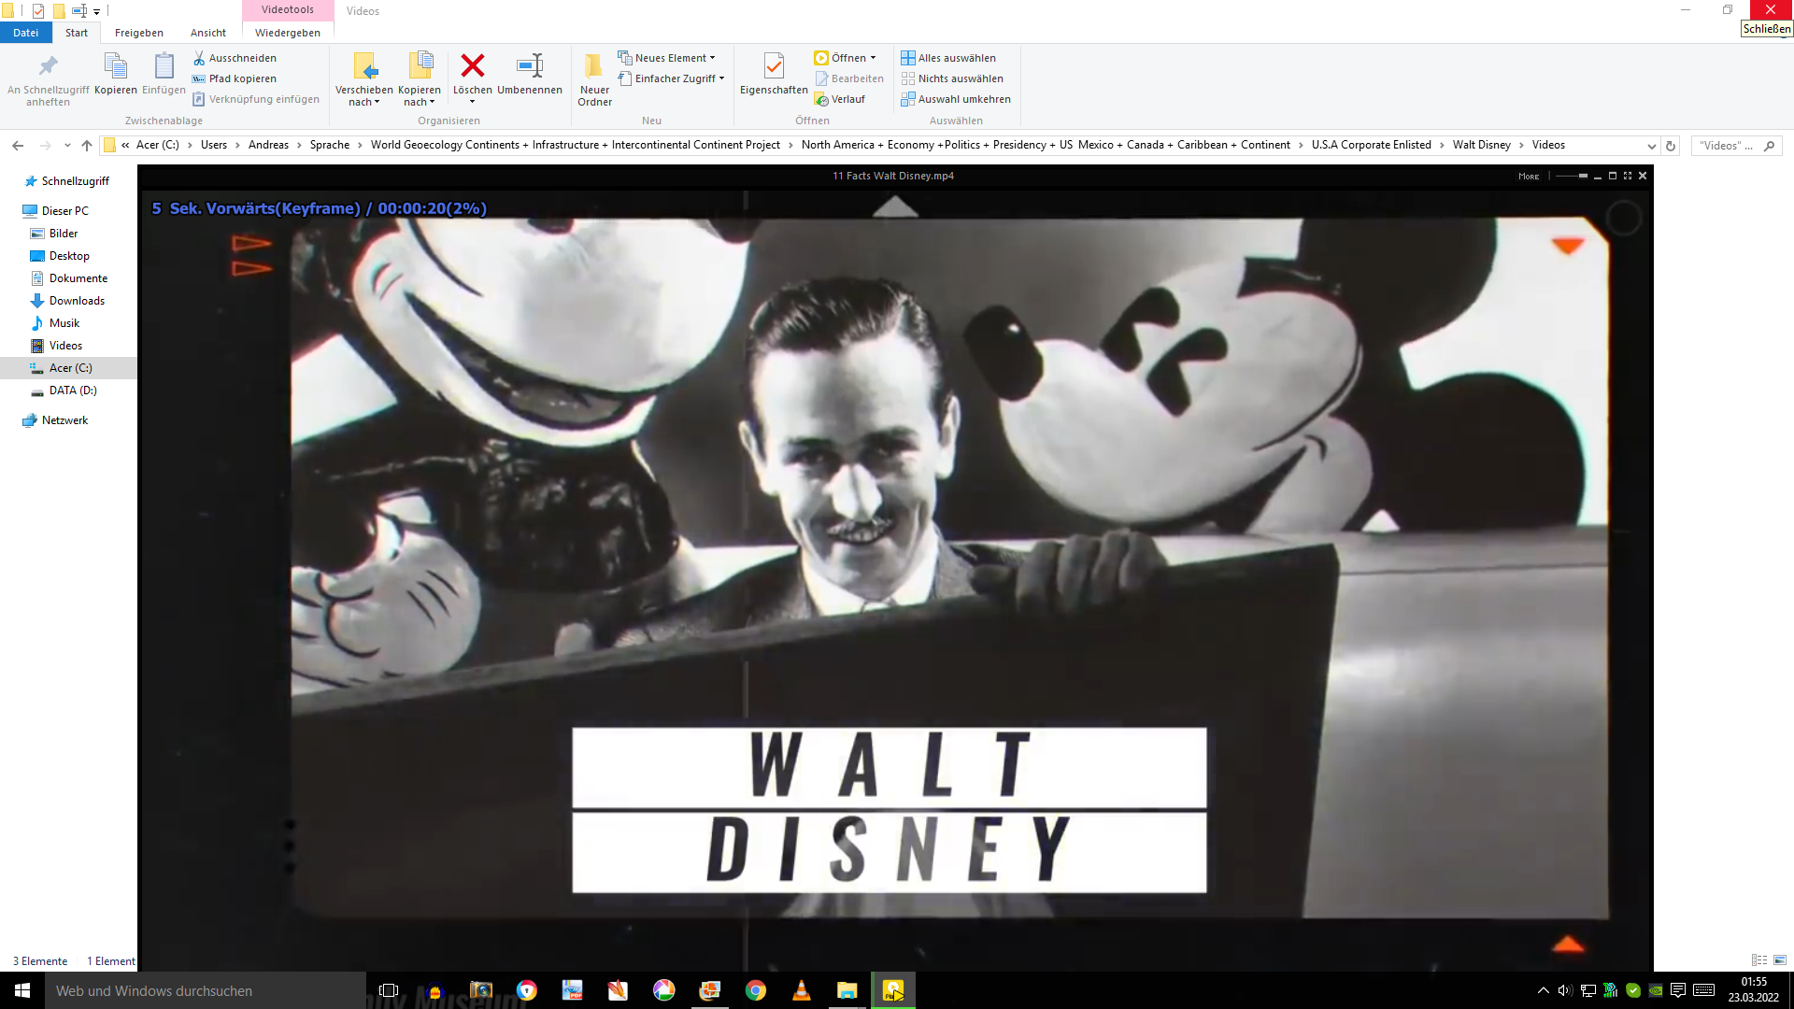Click Verlauf history button

tap(839, 99)
